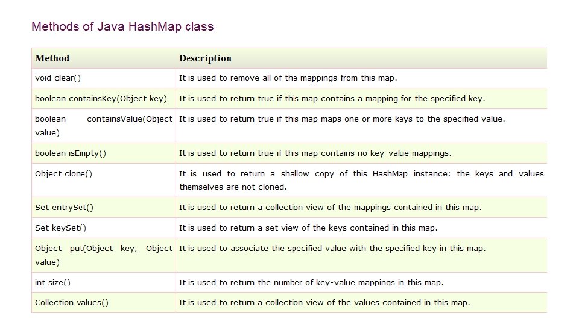Click the put(Object key, Object value) cell
Viewport: 579px width, 325px height.
[104, 255]
